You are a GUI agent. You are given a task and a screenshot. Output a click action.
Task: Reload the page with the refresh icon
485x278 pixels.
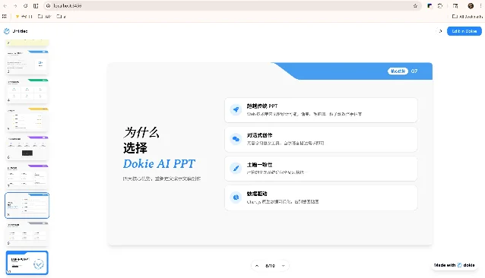[26, 6]
